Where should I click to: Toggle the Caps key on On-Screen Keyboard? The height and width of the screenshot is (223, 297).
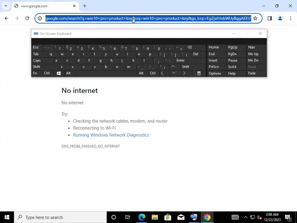pyautogui.click(x=42, y=60)
